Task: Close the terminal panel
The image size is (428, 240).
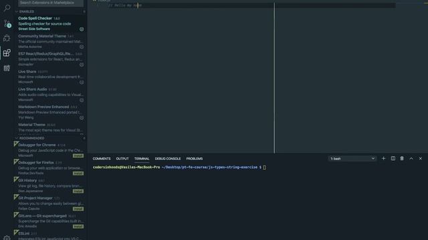Action: 421,159
